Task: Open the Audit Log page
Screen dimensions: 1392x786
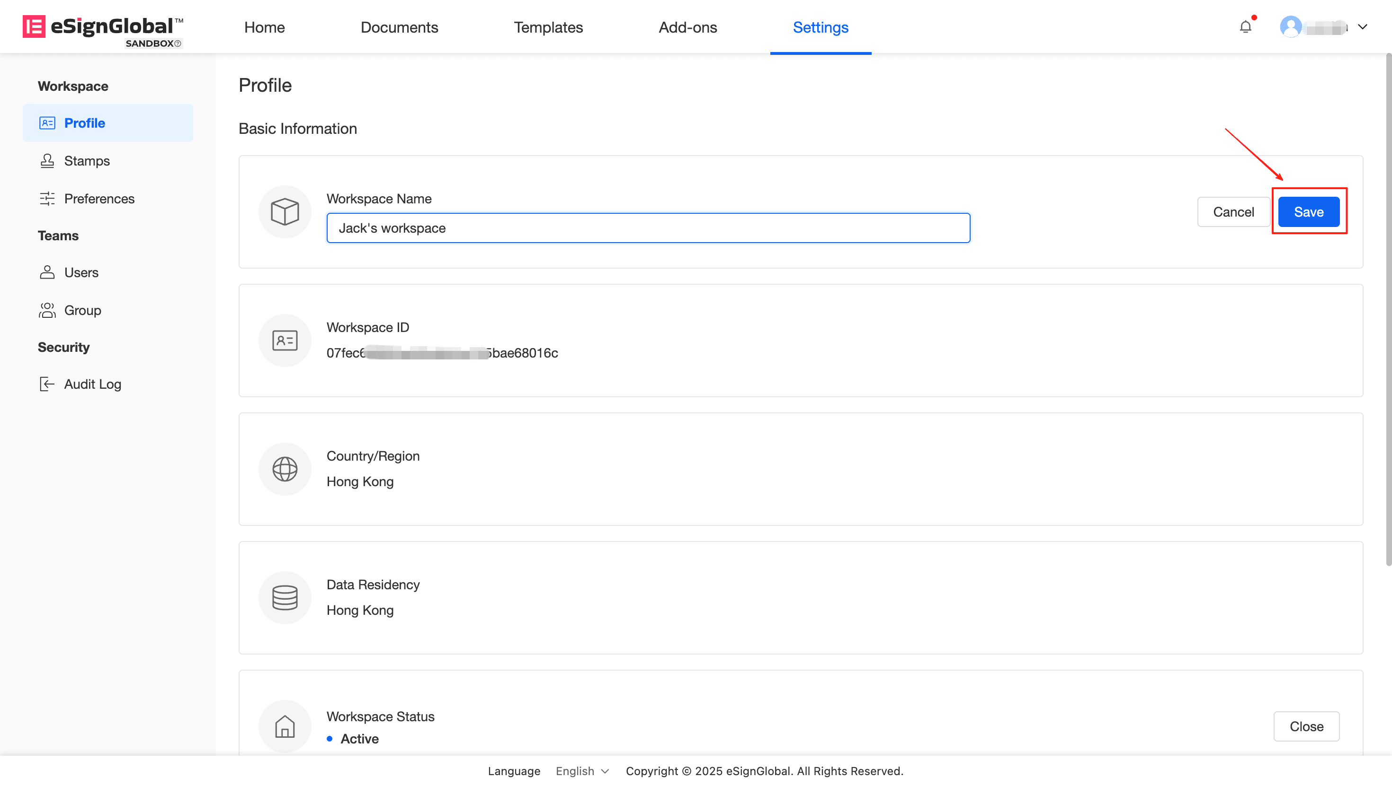Action: coord(92,384)
